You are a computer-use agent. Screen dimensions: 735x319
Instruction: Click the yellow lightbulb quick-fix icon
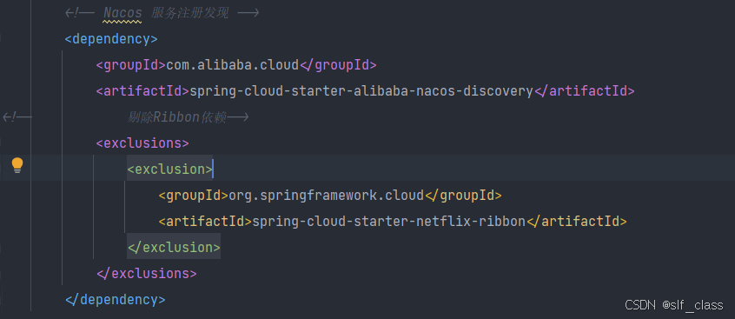(17, 165)
